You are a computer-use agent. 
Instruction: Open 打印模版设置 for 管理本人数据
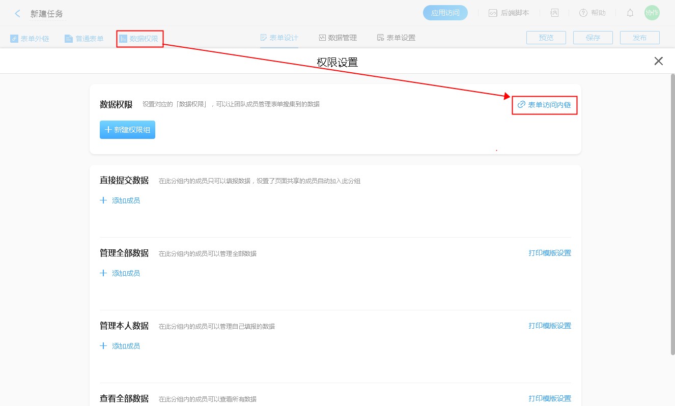[550, 326]
